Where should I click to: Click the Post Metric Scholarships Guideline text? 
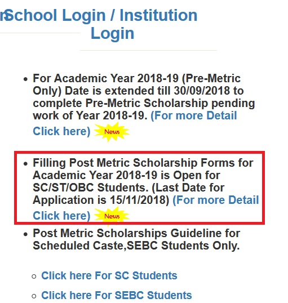coord(136,239)
